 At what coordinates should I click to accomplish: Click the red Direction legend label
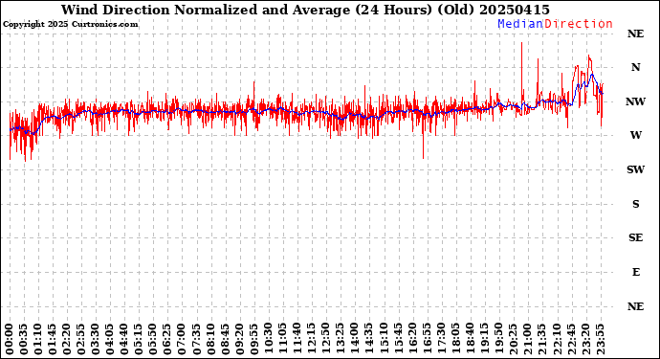click(x=579, y=24)
